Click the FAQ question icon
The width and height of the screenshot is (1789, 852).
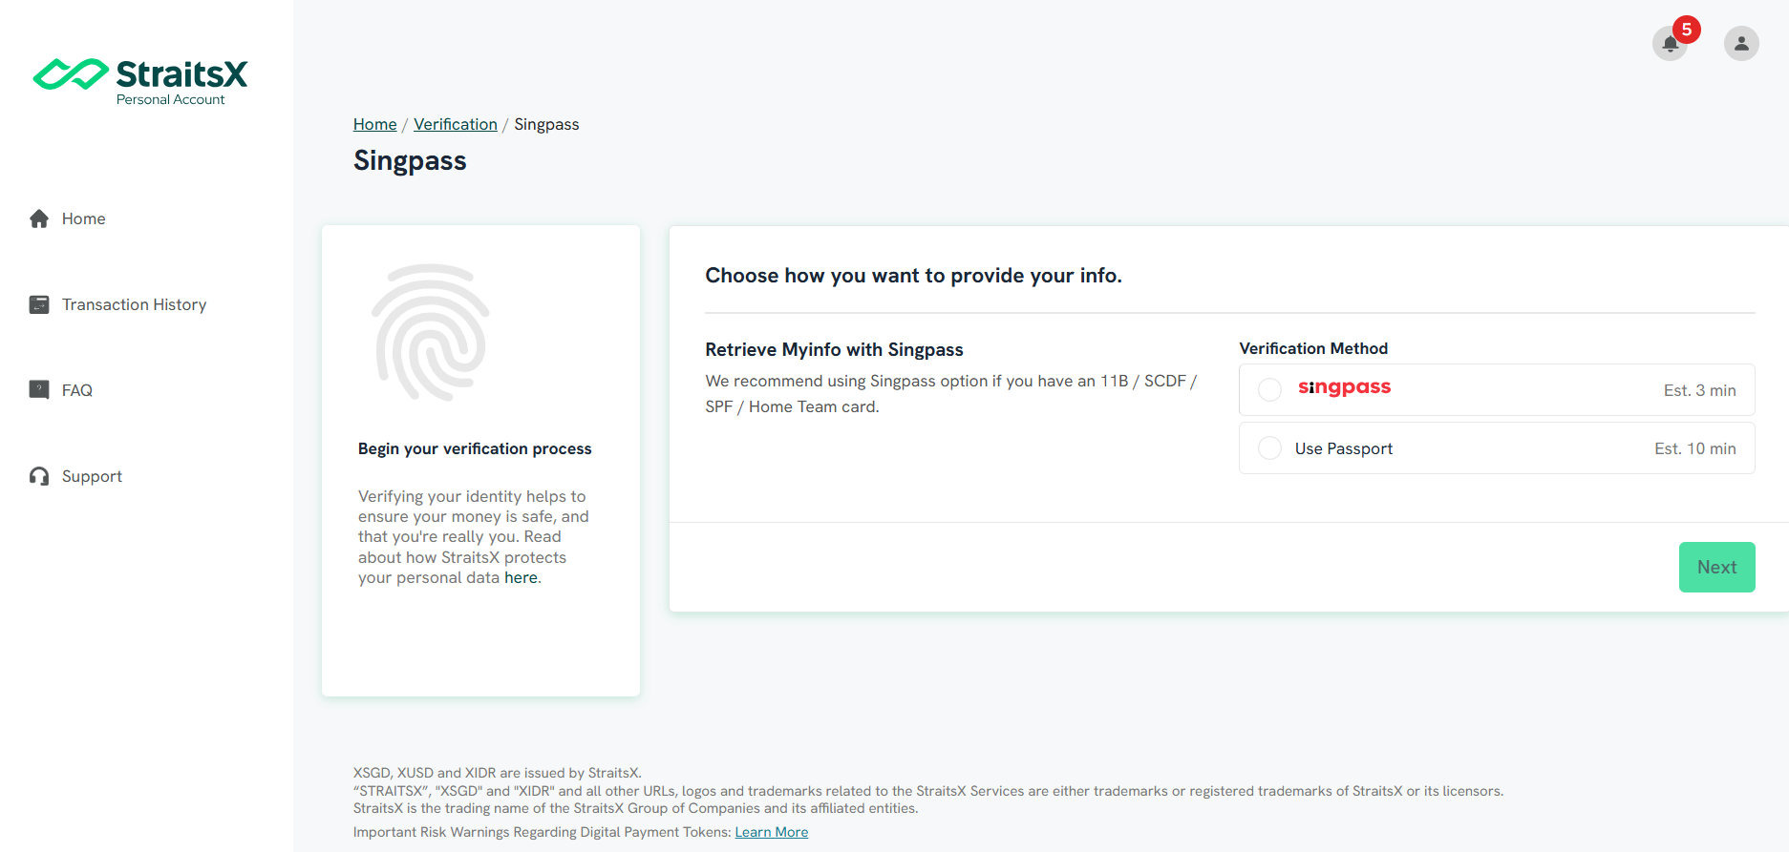click(x=39, y=390)
